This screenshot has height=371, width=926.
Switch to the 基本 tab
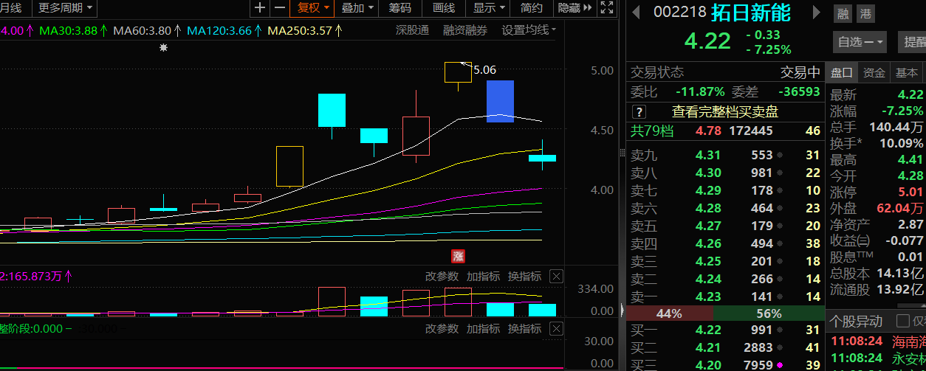tap(906, 72)
